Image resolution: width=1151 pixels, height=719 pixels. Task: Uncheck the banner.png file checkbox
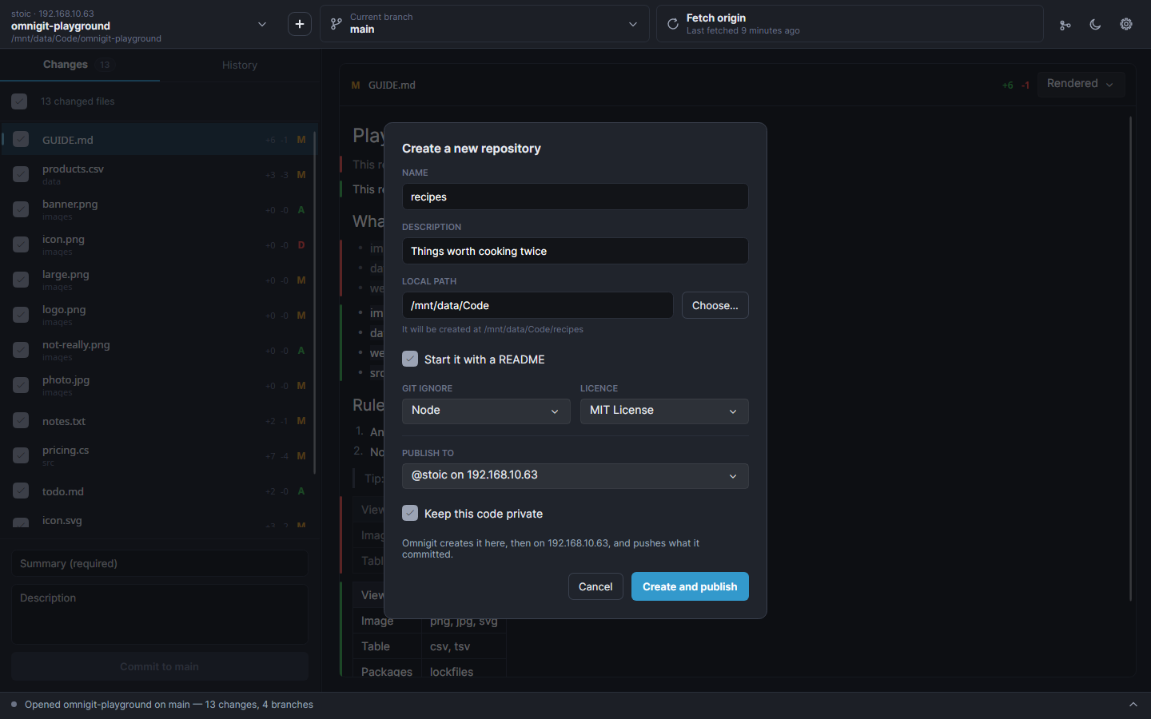tap(21, 209)
